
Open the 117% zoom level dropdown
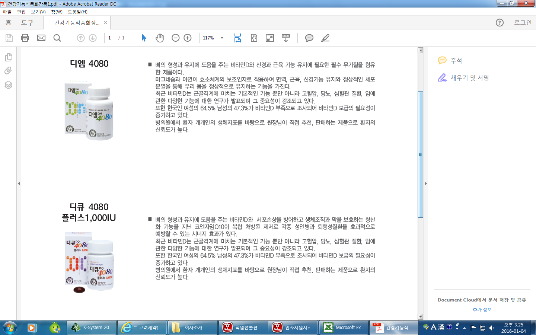(222, 38)
